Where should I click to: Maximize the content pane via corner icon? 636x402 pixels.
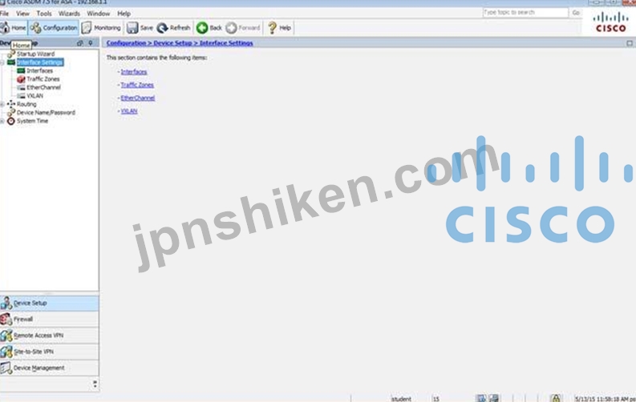tap(630, 43)
